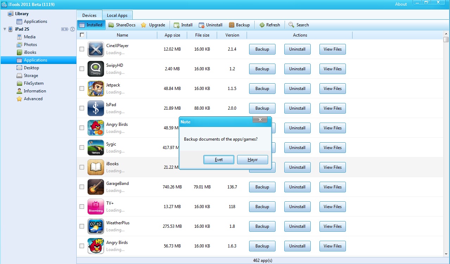Click Uninstall for GarageBand
This screenshot has height=264, width=450.
(x=297, y=187)
